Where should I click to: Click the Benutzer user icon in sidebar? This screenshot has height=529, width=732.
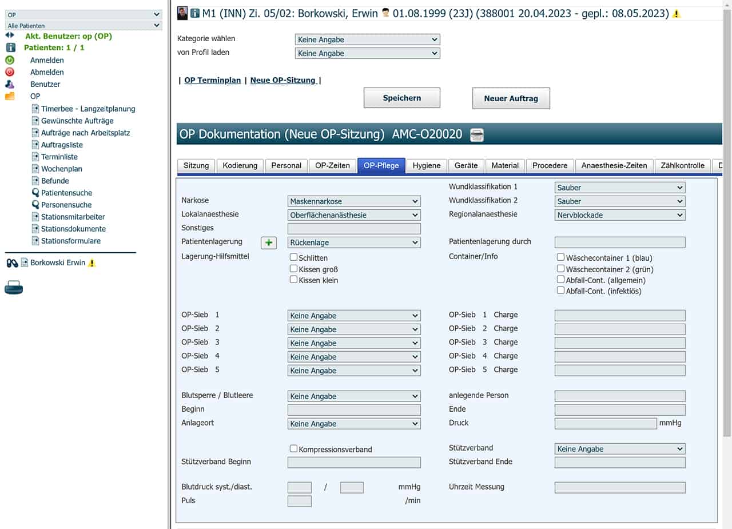coord(10,84)
